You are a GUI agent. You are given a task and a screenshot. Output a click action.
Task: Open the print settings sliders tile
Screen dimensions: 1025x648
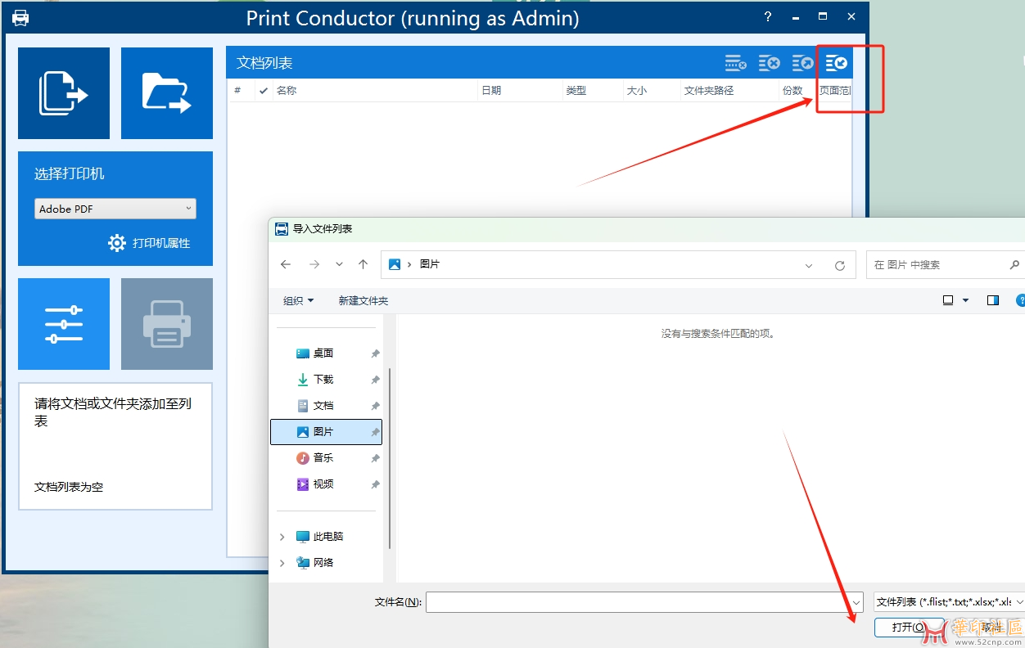[64, 324]
